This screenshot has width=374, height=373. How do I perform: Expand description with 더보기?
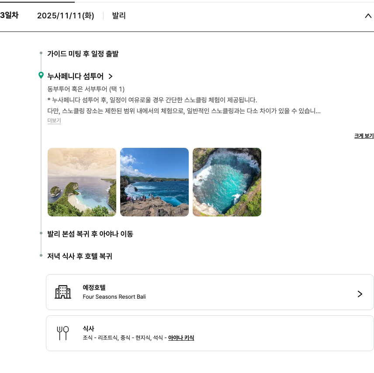point(54,121)
